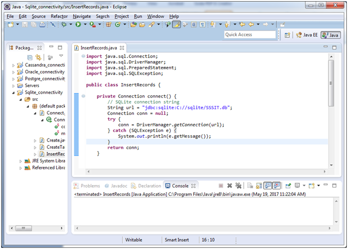Click the Save icon in toolbar
Viewport: 348px width, 249px height.
[24, 24]
